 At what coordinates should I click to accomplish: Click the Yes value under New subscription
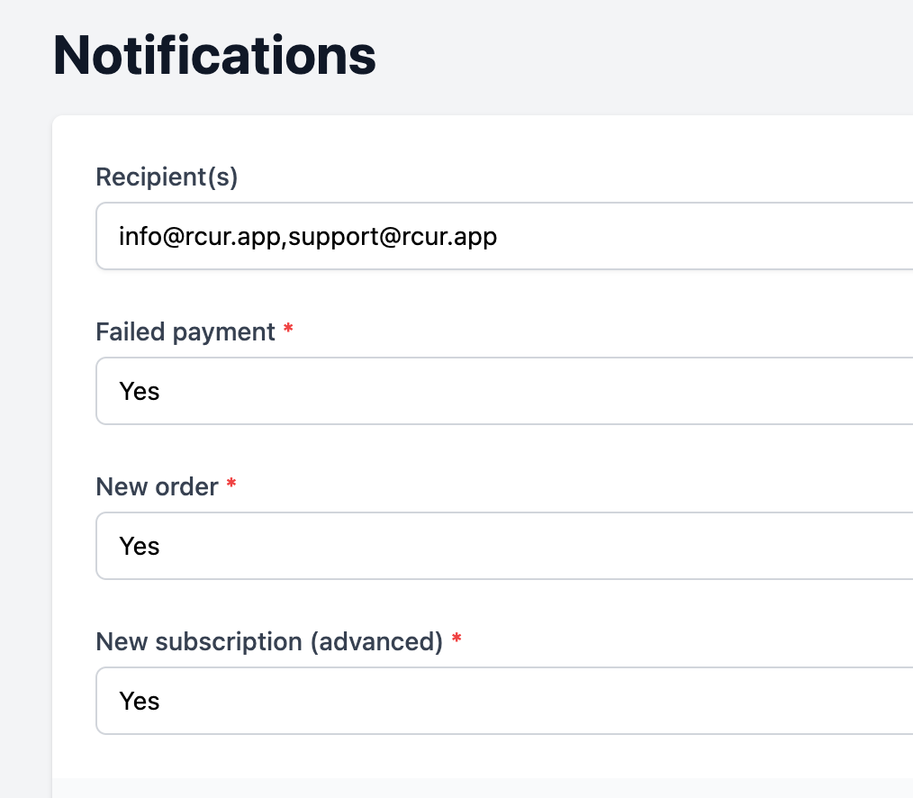tap(140, 702)
